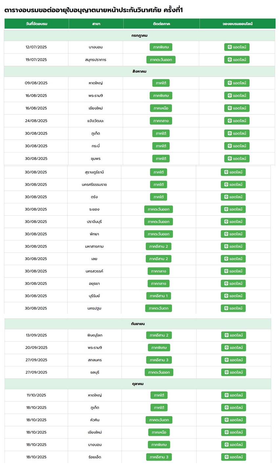
Task: Click ภาคอีสาน 3 button in สกลนคร row
Action: [x=159, y=360]
